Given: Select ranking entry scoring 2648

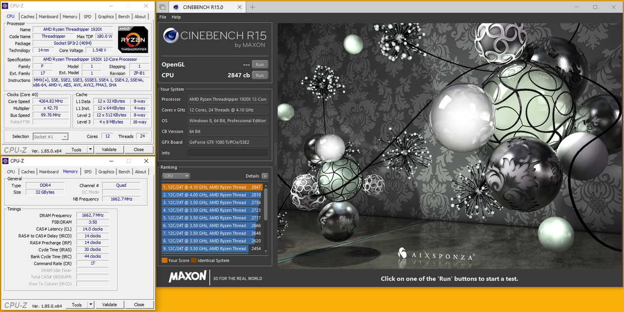Looking at the screenshot, I should click(x=212, y=234).
